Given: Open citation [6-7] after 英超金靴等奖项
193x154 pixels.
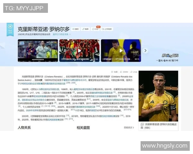Looking at the screenshot, I should (x=89, y=99).
